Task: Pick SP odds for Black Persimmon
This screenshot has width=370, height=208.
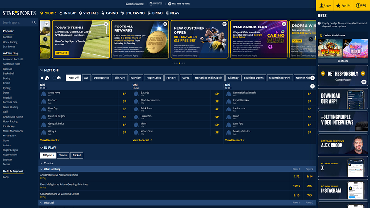Action: (x=217, y=101)
